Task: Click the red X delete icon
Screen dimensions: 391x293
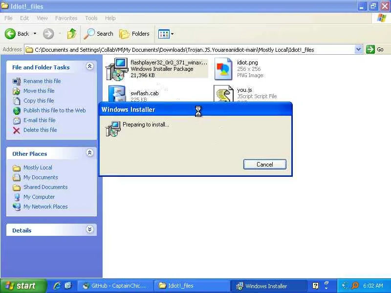Action: [17, 130]
